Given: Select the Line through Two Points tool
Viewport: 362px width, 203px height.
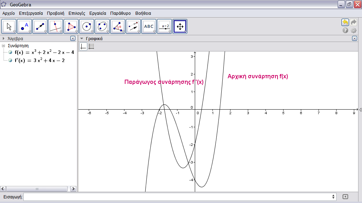Looking at the screenshot, I should (x=40, y=26).
